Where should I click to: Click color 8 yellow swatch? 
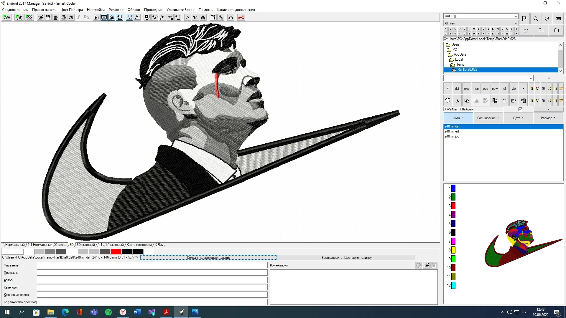(x=453, y=250)
